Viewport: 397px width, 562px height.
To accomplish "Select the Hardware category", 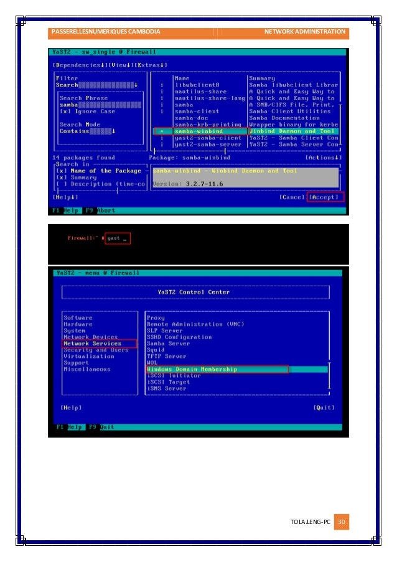I will pos(78,324).
